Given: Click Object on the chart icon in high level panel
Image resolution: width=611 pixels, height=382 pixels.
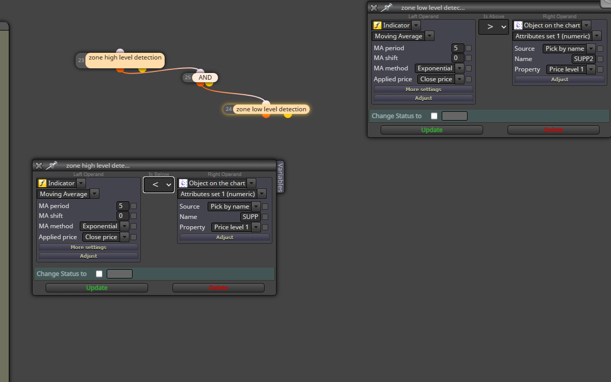Looking at the screenshot, I should pos(183,183).
